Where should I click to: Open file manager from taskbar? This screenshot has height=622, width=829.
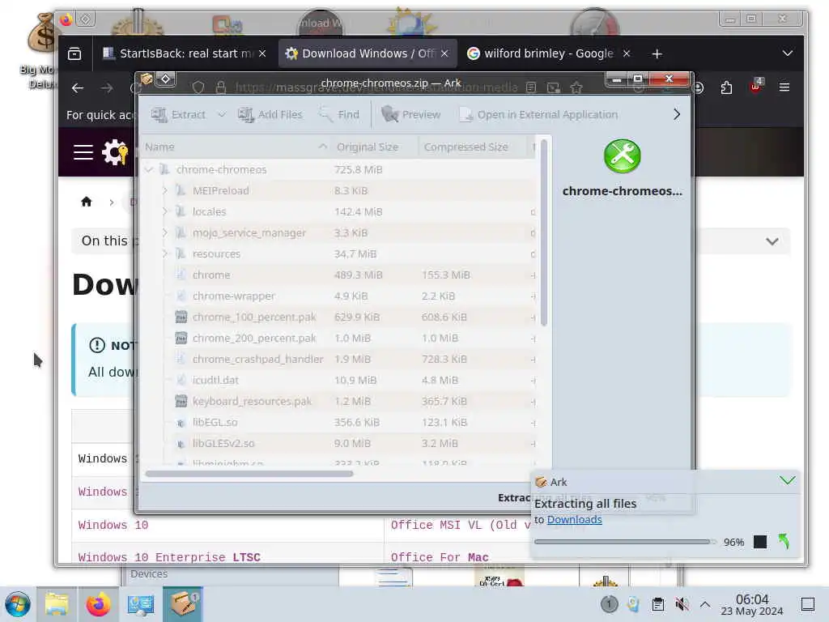click(x=57, y=604)
